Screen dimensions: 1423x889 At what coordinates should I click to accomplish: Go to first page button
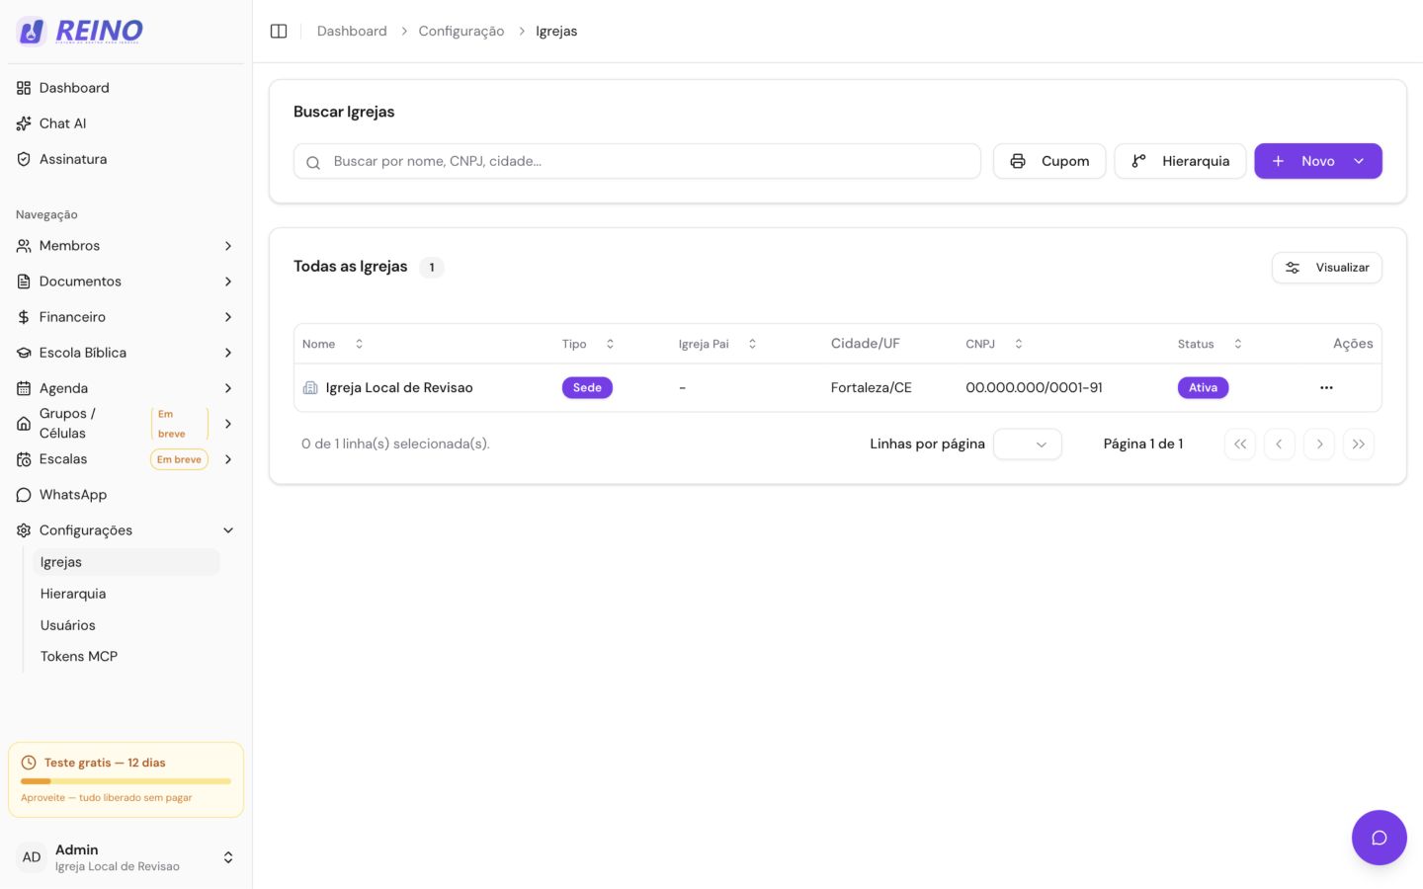(x=1240, y=444)
